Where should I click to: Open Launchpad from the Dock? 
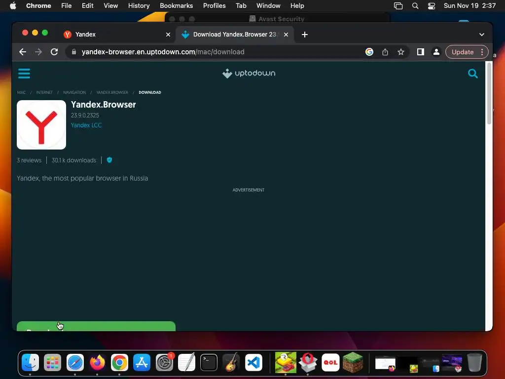point(52,362)
